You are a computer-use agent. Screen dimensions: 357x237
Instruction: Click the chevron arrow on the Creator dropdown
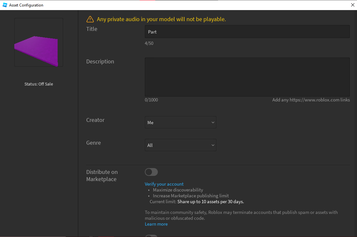pos(213,122)
